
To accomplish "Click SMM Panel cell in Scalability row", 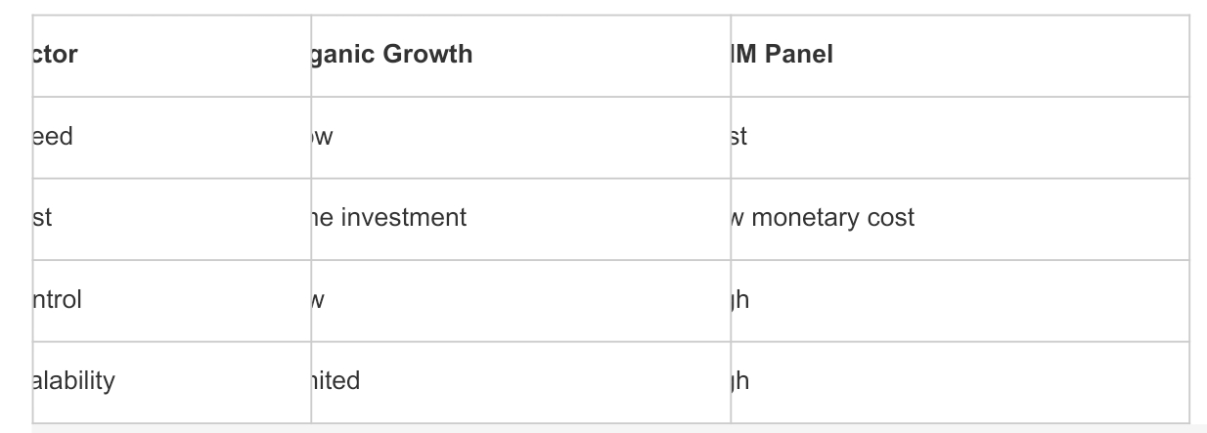I will pyautogui.click(x=741, y=381).
